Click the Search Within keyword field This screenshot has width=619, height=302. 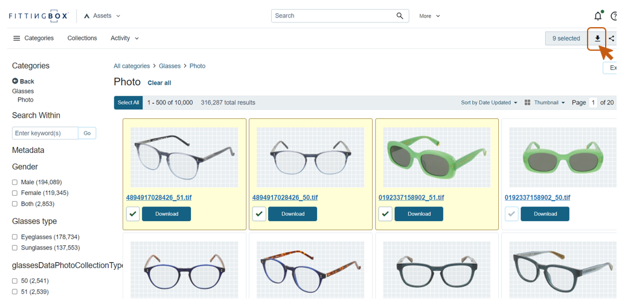pos(45,133)
